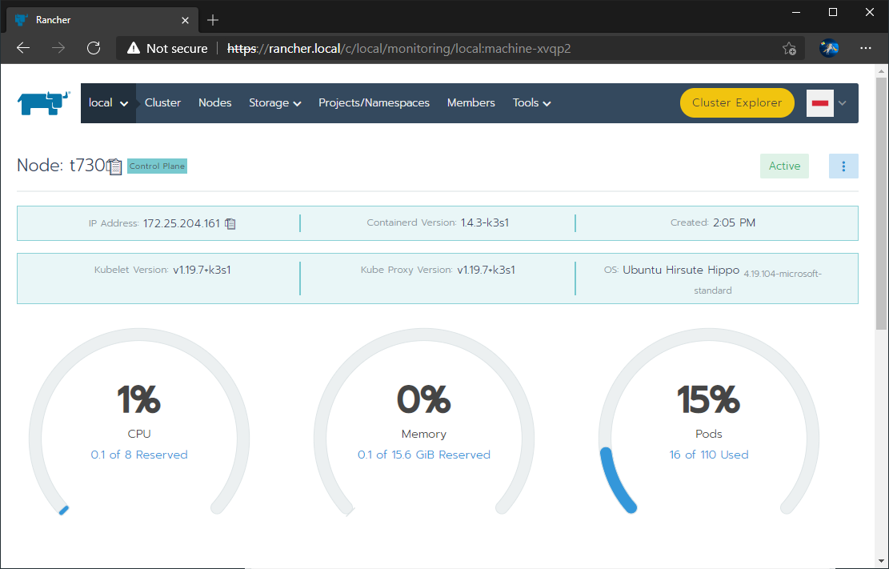Click the browser back arrow
Image resolution: width=889 pixels, height=569 pixels.
pos(22,48)
